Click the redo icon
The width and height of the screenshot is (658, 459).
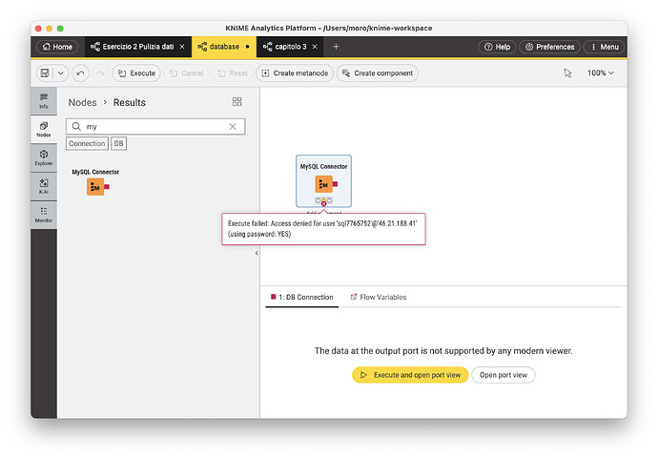(x=101, y=73)
